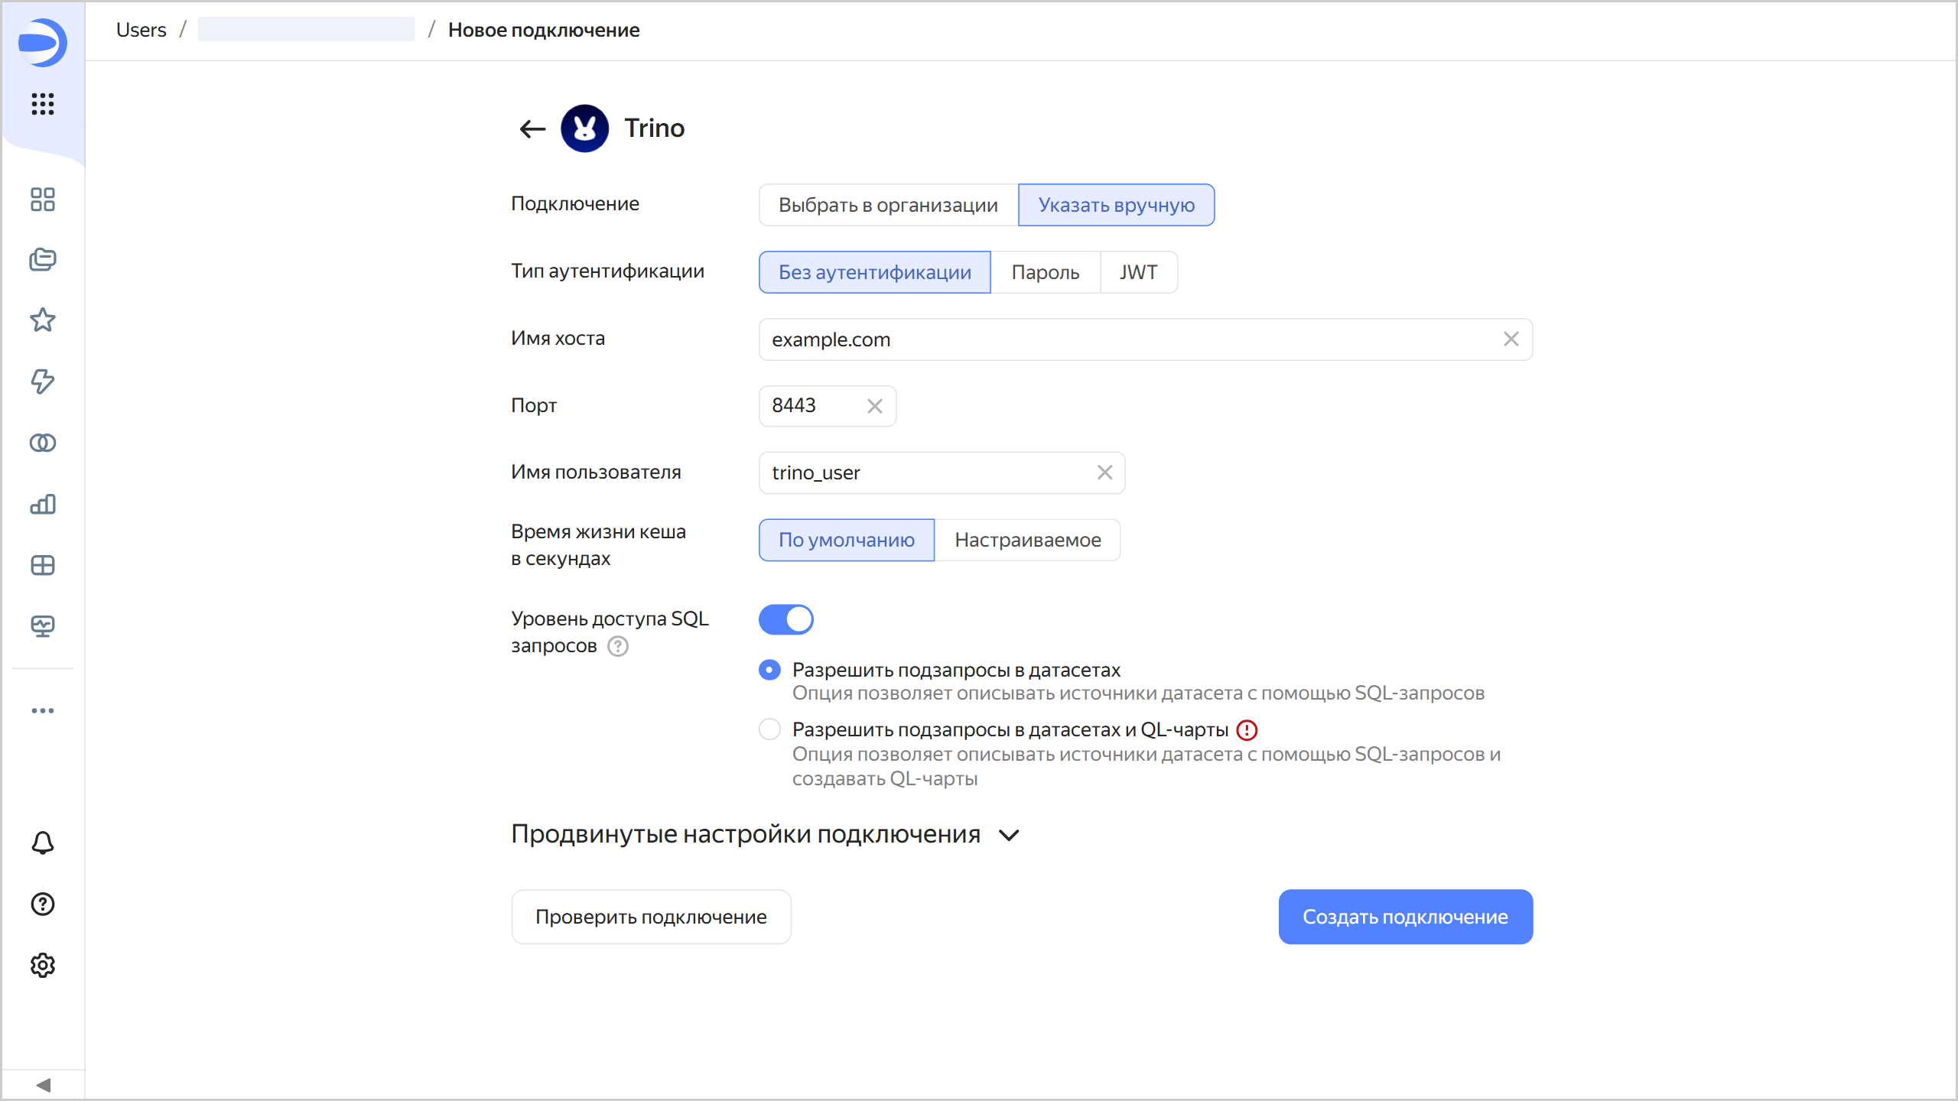Click into the port input field

tap(812, 406)
